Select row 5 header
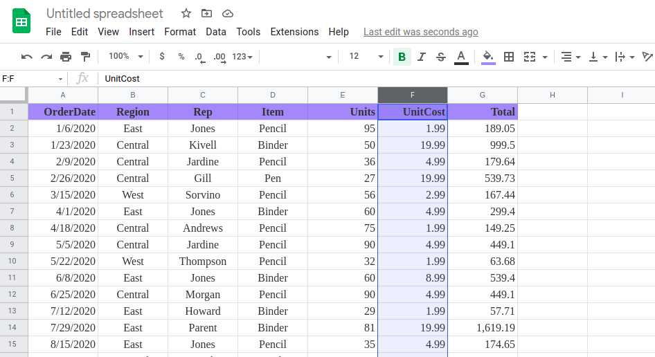 [x=13, y=178]
